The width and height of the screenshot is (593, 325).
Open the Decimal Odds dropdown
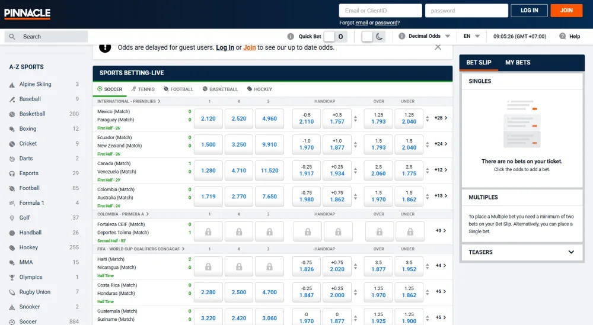pyautogui.click(x=429, y=36)
